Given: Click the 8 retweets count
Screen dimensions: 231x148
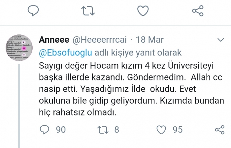Looking at the screenshot, I should (116, 130).
